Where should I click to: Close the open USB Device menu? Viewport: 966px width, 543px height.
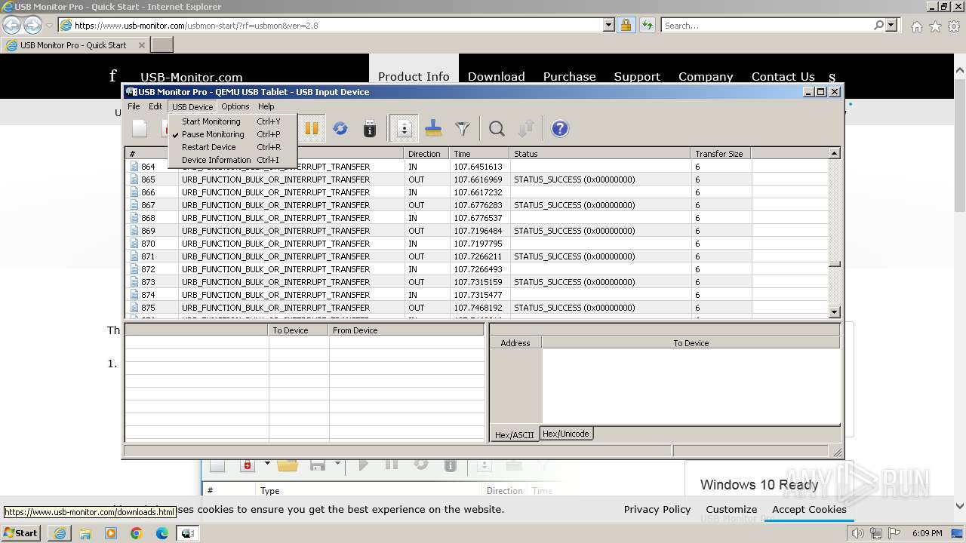click(x=192, y=106)
